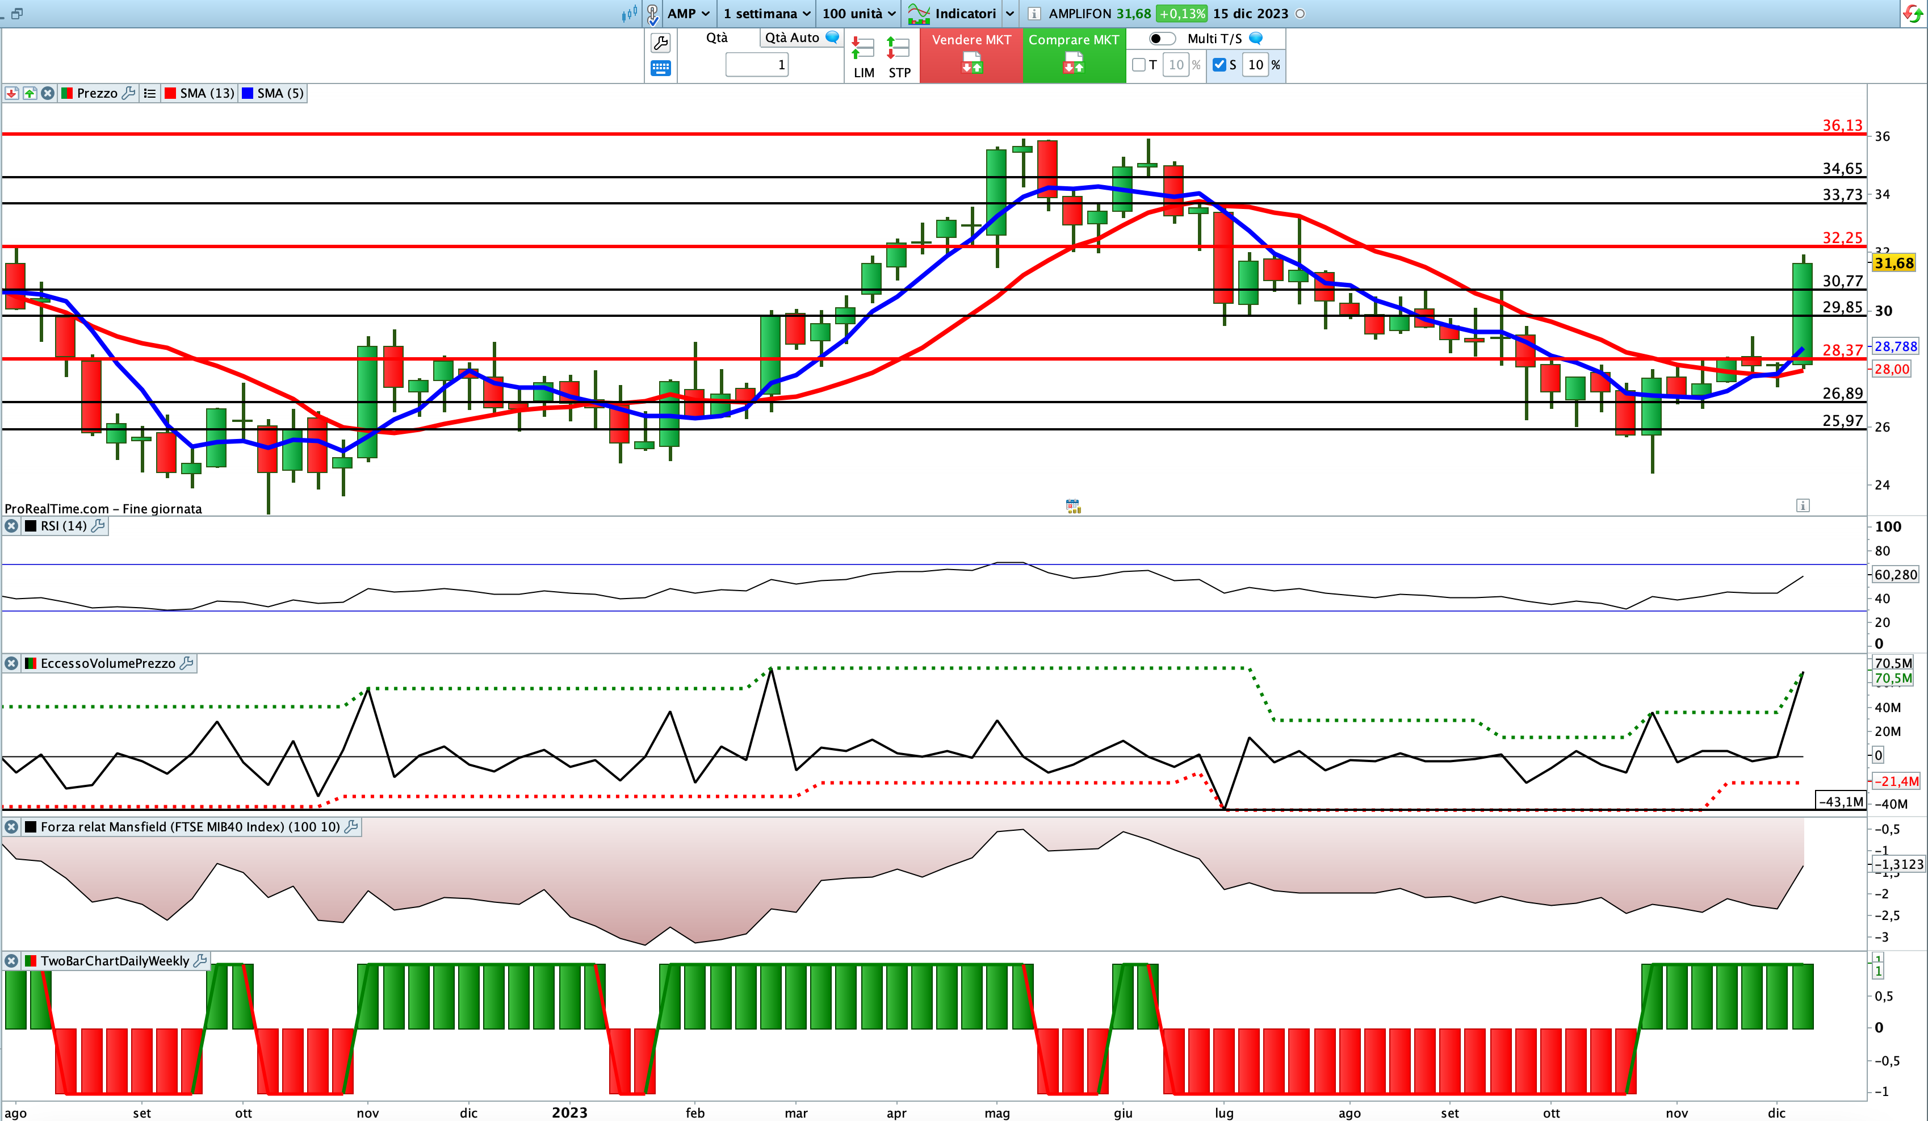Select the SMA (13) label
The image size is (1928, 1121).
coord(207,93)
